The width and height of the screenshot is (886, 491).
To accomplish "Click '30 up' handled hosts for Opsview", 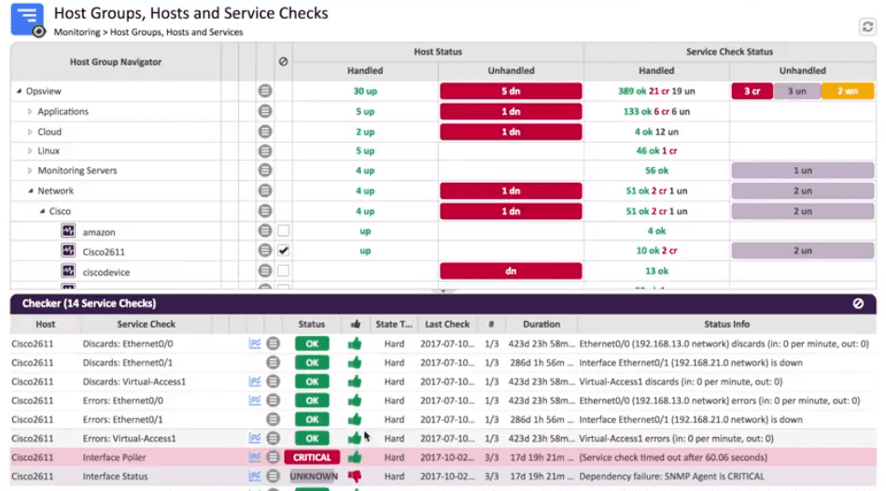I will [365, 91].
